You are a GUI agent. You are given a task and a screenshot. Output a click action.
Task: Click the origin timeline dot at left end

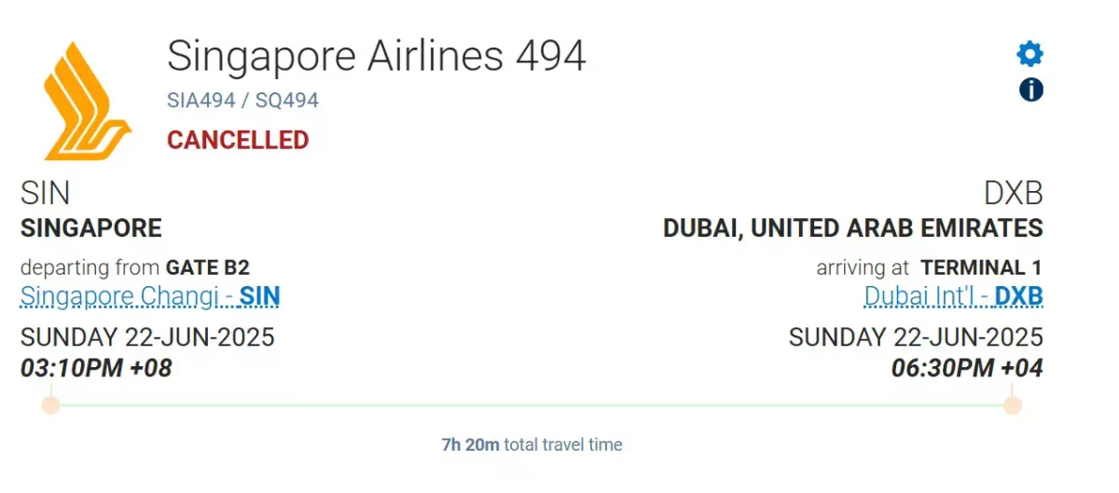(x=51, y=405)
